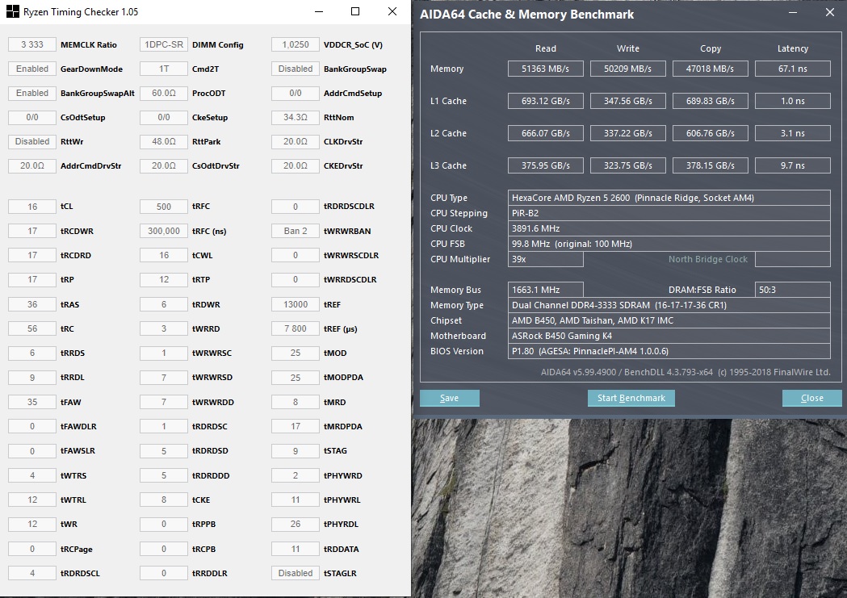847x598 pixels.
Task: Click the tSTAGLR Disabled field
Action: click(296, 573)
